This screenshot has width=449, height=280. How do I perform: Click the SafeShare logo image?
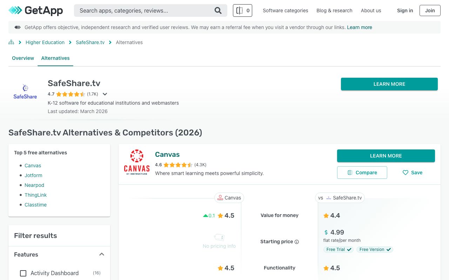click(25, 91)
